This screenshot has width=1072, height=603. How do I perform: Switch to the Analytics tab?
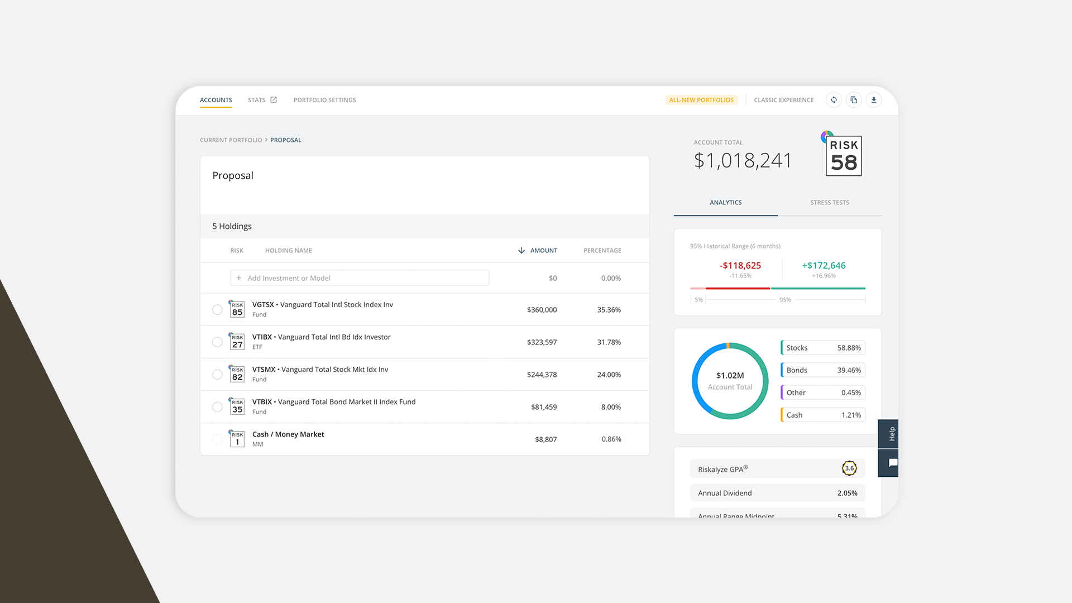click(x=725, y=203)
